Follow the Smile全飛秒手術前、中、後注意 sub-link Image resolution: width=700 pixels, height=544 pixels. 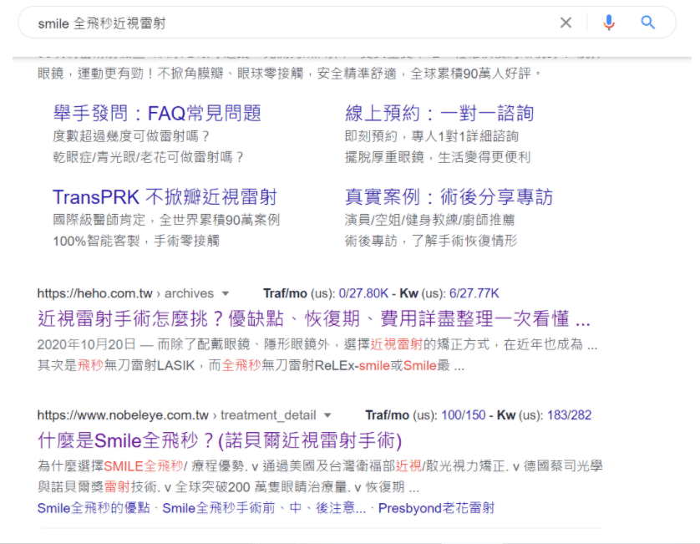pos(264,508)
